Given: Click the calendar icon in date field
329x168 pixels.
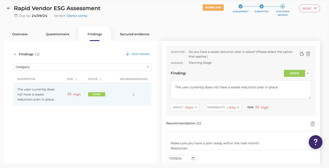Looking at the screenshot, I should pyautogui.click(x=193, y=159).
